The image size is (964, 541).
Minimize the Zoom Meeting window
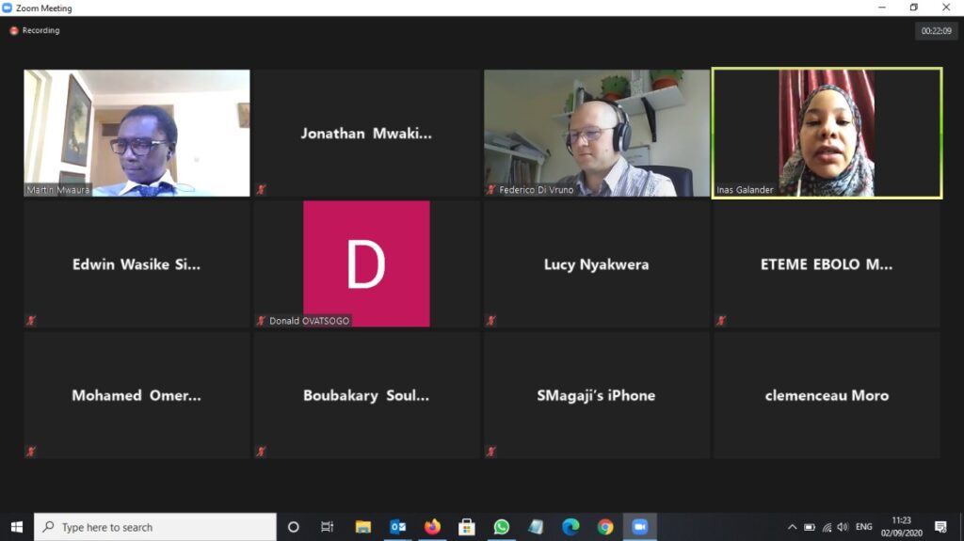click(882, 8)
